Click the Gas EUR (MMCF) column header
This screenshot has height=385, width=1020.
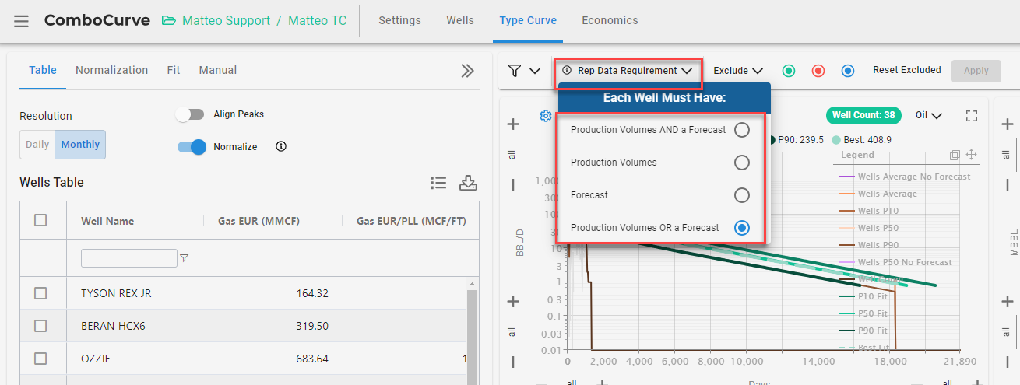(259, 221)
